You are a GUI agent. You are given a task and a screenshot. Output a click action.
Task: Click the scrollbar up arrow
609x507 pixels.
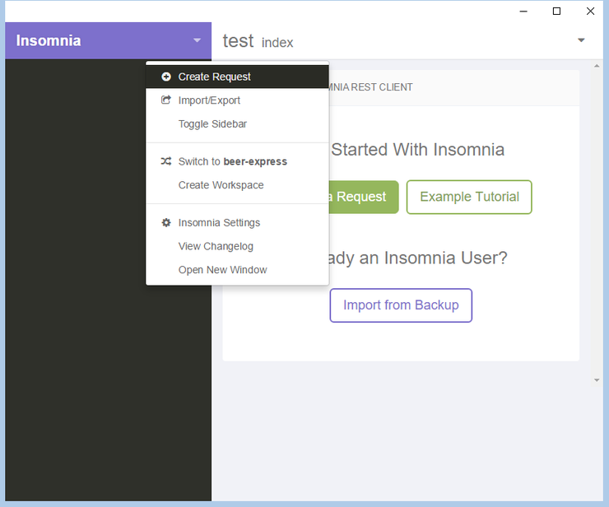click(597, 66)
